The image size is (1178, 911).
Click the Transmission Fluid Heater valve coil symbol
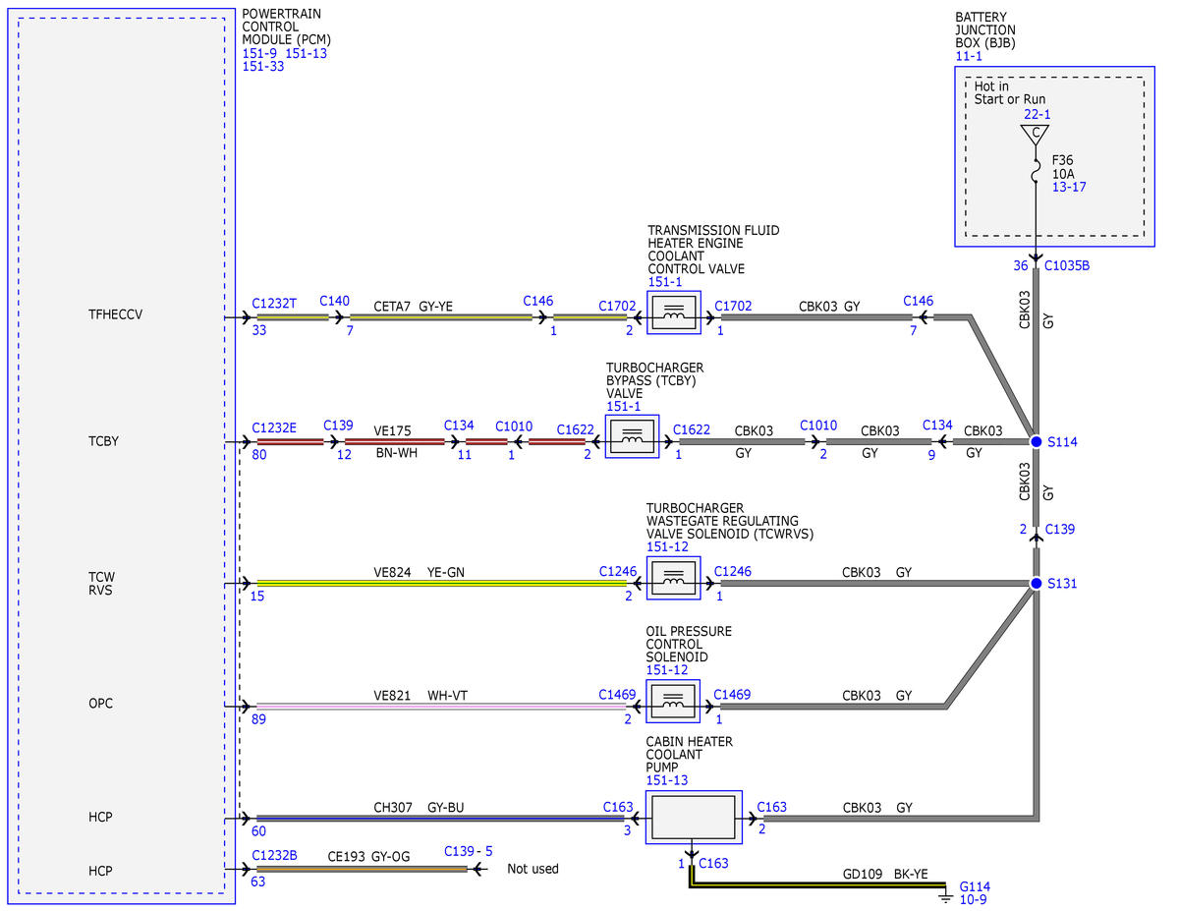[674, 313]
